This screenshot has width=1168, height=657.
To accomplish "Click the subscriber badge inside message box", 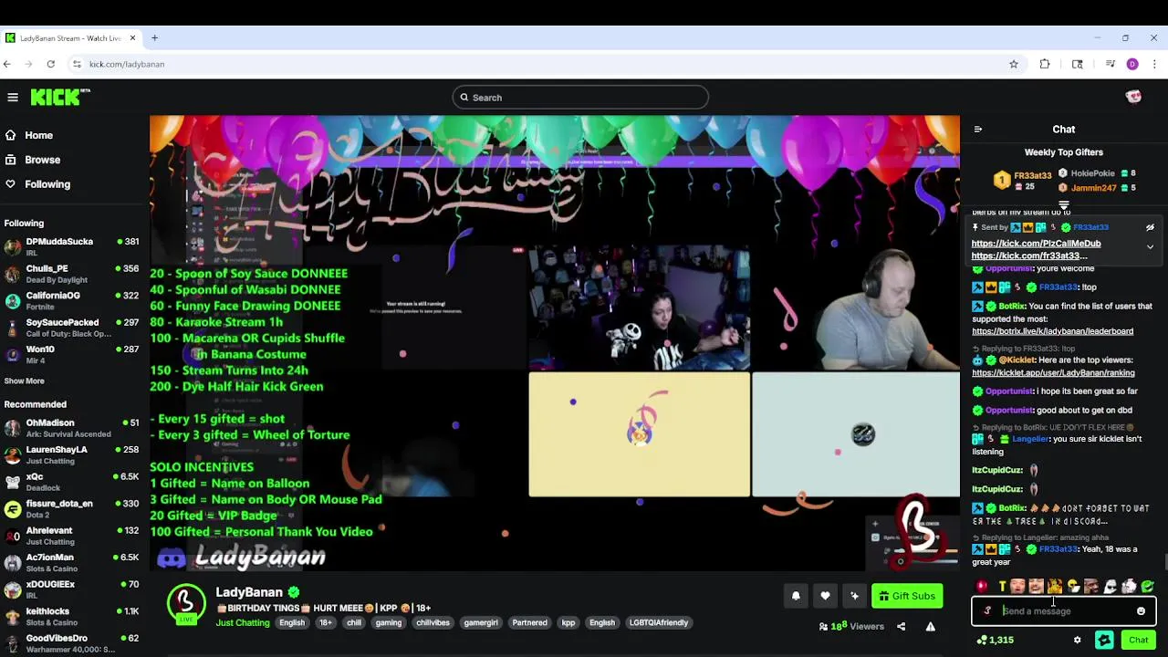I will click(x=987, y=611).
